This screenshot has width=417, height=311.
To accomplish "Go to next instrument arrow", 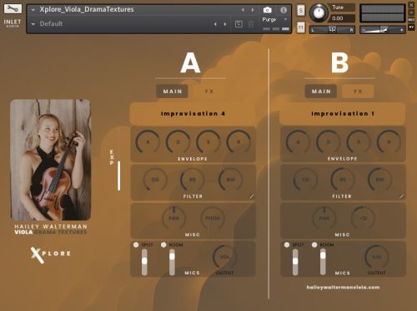I will (253, 10).
